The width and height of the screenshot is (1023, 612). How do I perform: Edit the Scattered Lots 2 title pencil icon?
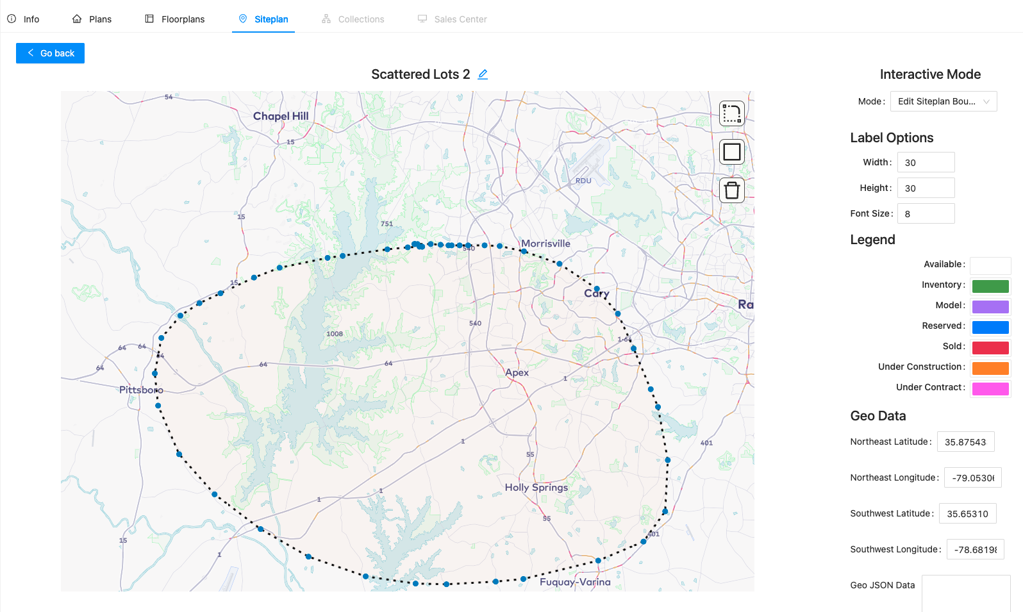483,74
